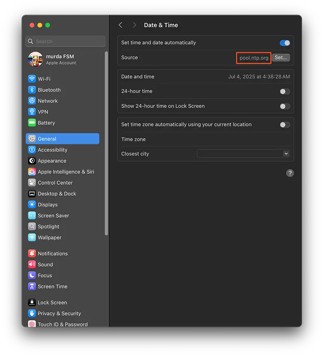Click the green zoom window button
The image size is (324, 356).
pyautogui.click(x=47, y=25)
